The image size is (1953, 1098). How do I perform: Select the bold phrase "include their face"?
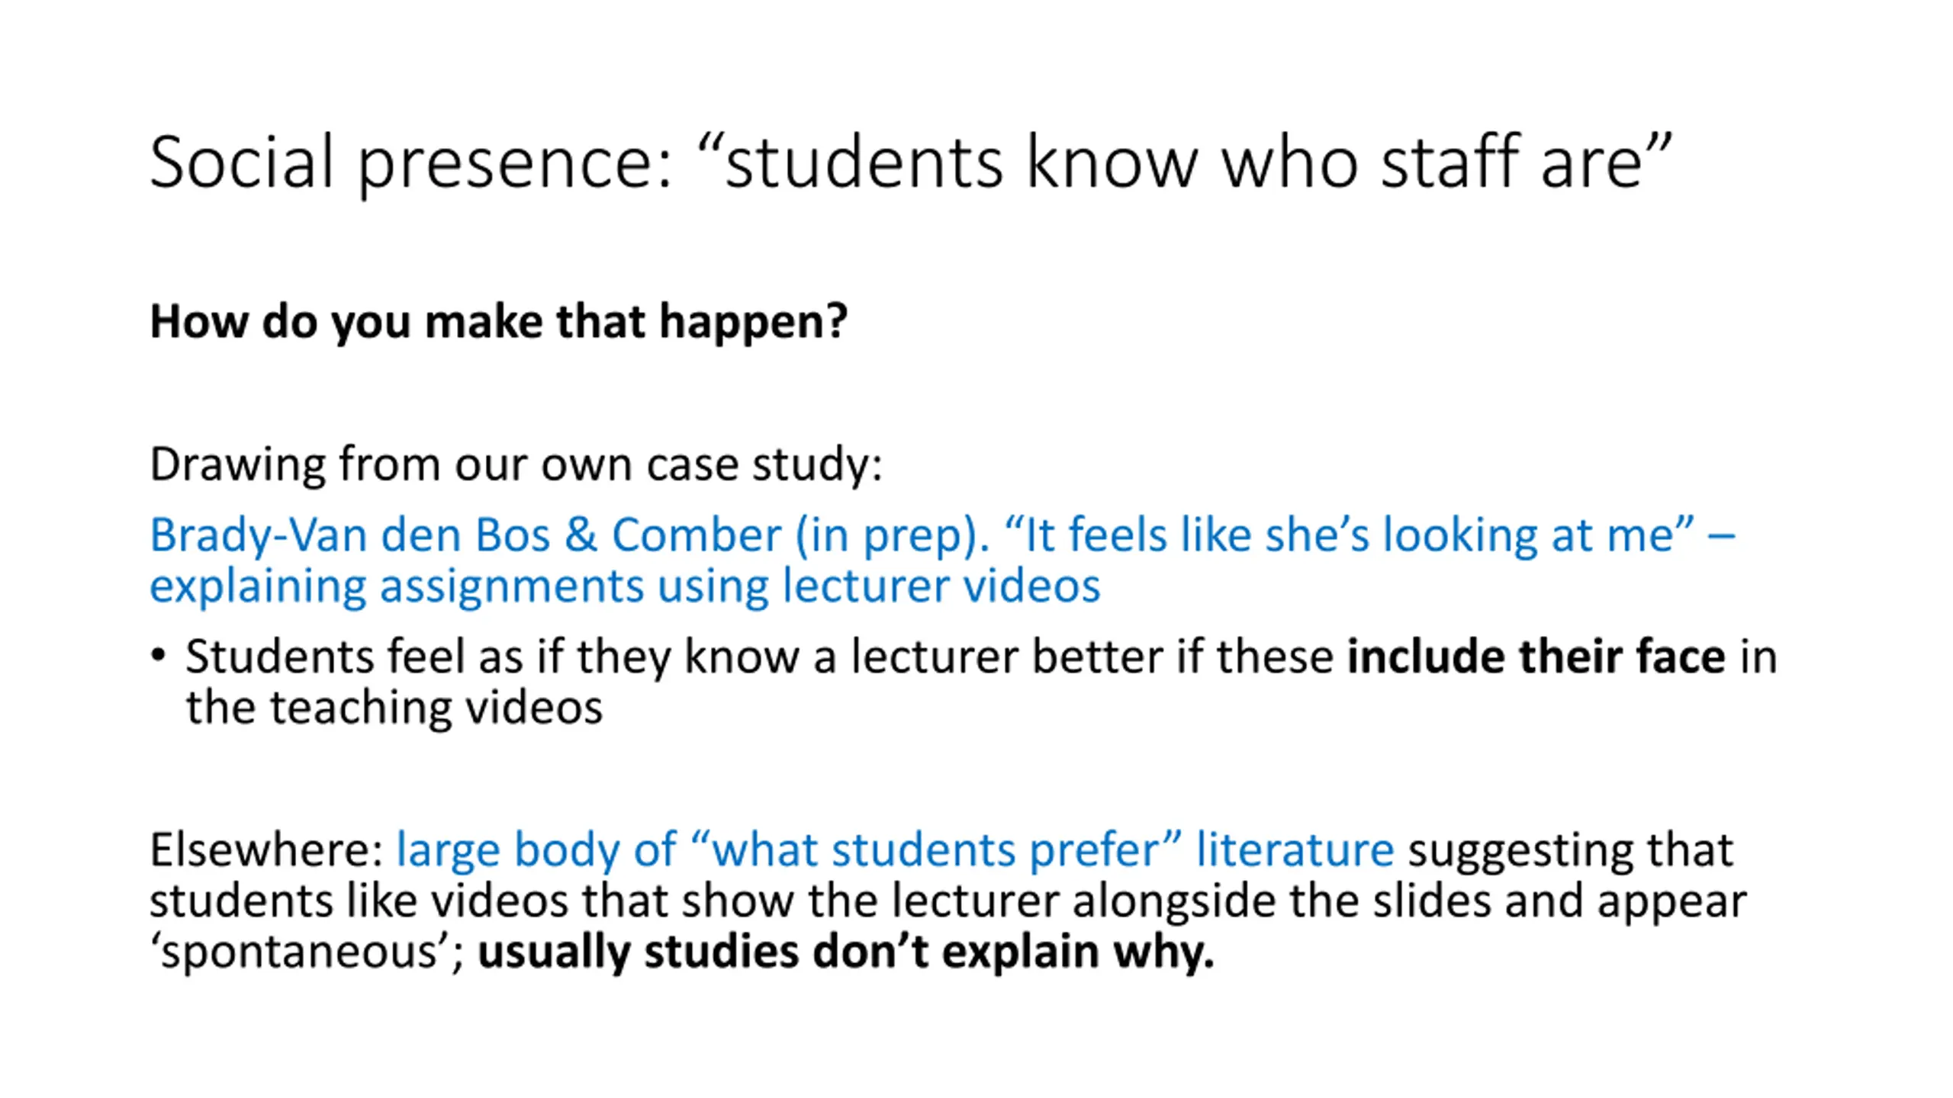click(1536, 657)
